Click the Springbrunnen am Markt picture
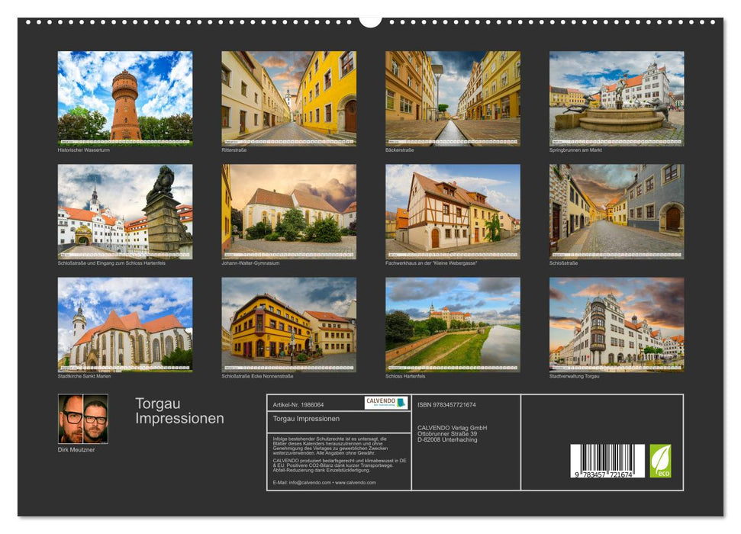This screenshot has width=741, height=534. pos(617,95)
